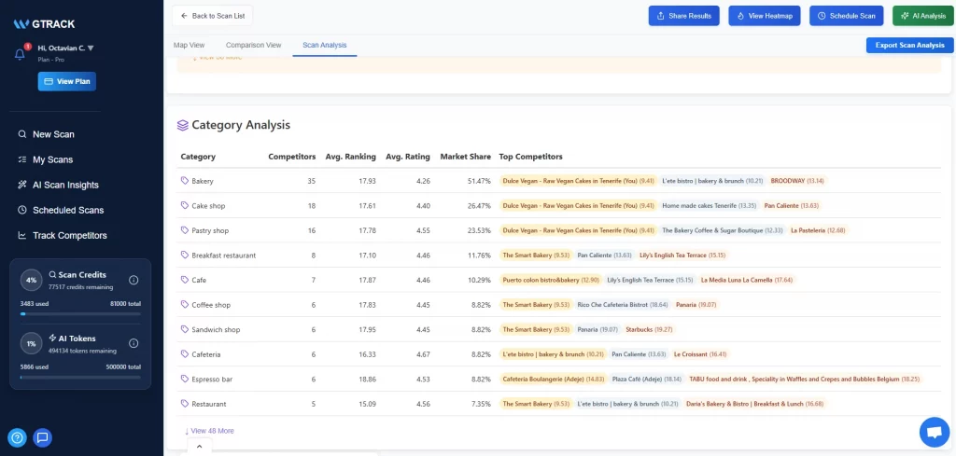Switch to Comparison View tab
The width and height of the screenshot is (956, 456).
coord(254,45)
